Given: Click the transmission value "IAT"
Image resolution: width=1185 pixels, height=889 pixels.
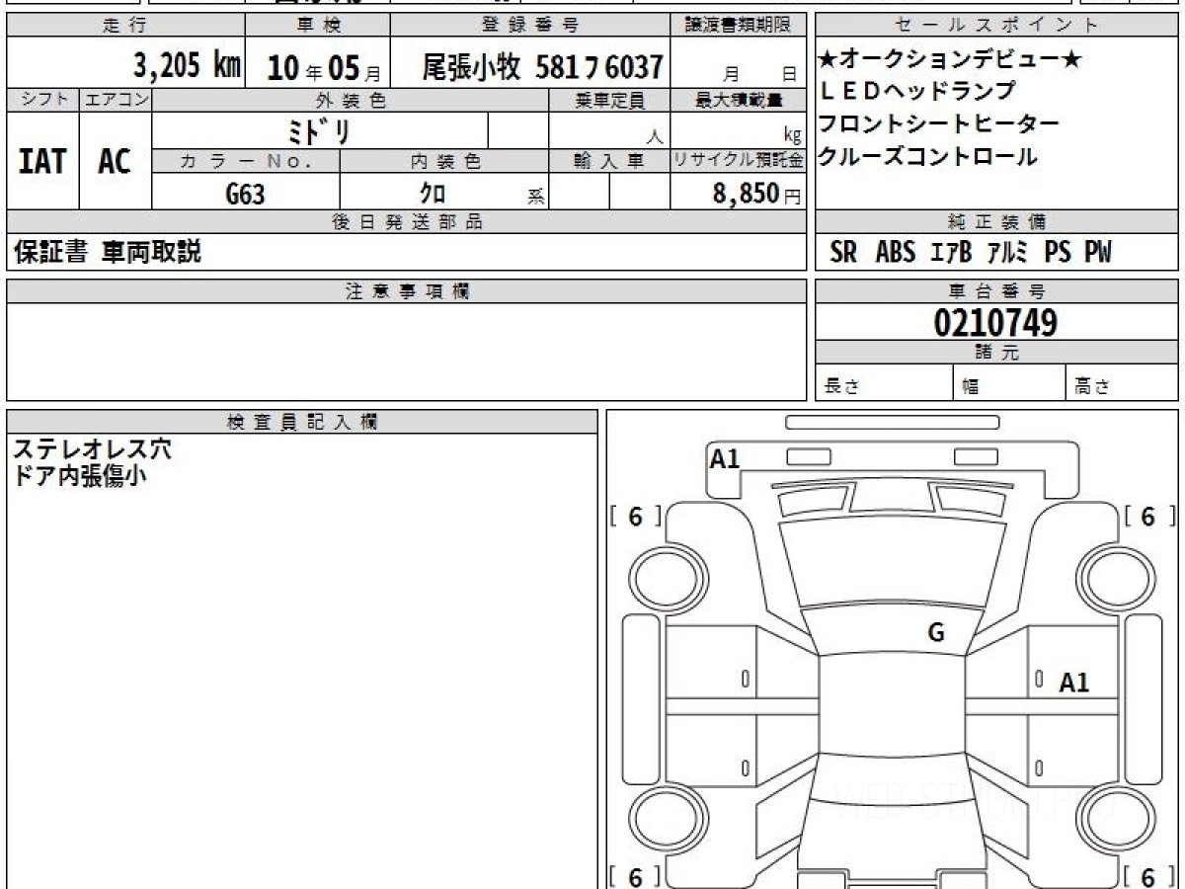Looking at the screenshot, I should coord(42,161).
